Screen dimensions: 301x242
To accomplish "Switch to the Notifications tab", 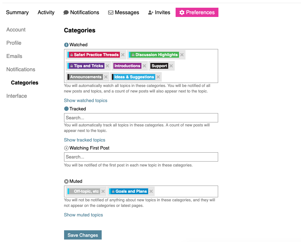I will pos(81,12).
